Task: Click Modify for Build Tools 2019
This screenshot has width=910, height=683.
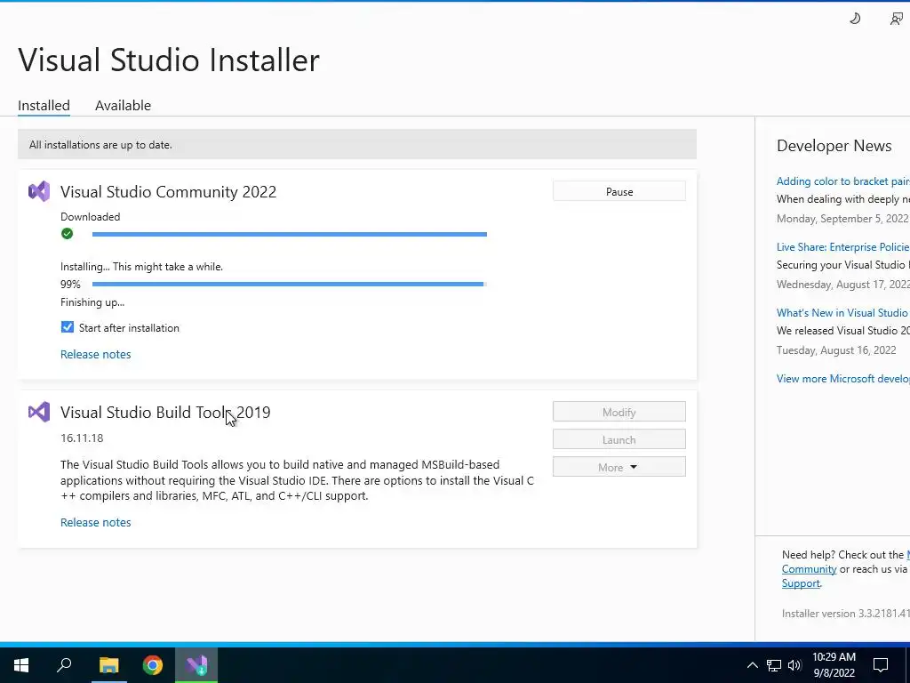Action: tap(619, 412)
